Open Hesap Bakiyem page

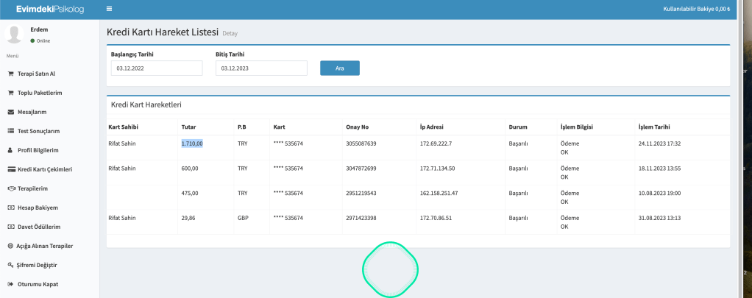click(x=38, y=207)
